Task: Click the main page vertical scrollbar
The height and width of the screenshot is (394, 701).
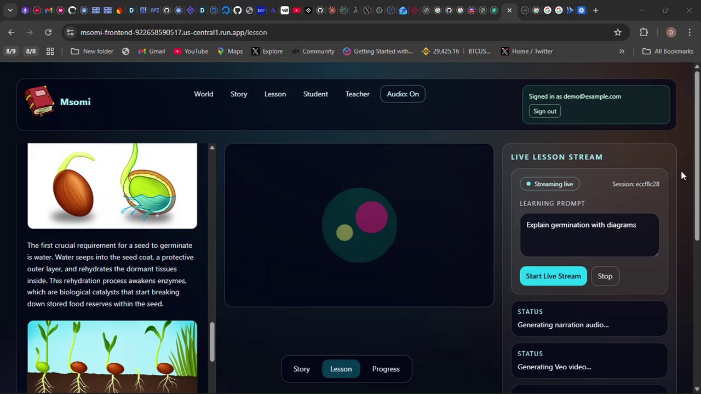Action: tap(697, 156)
